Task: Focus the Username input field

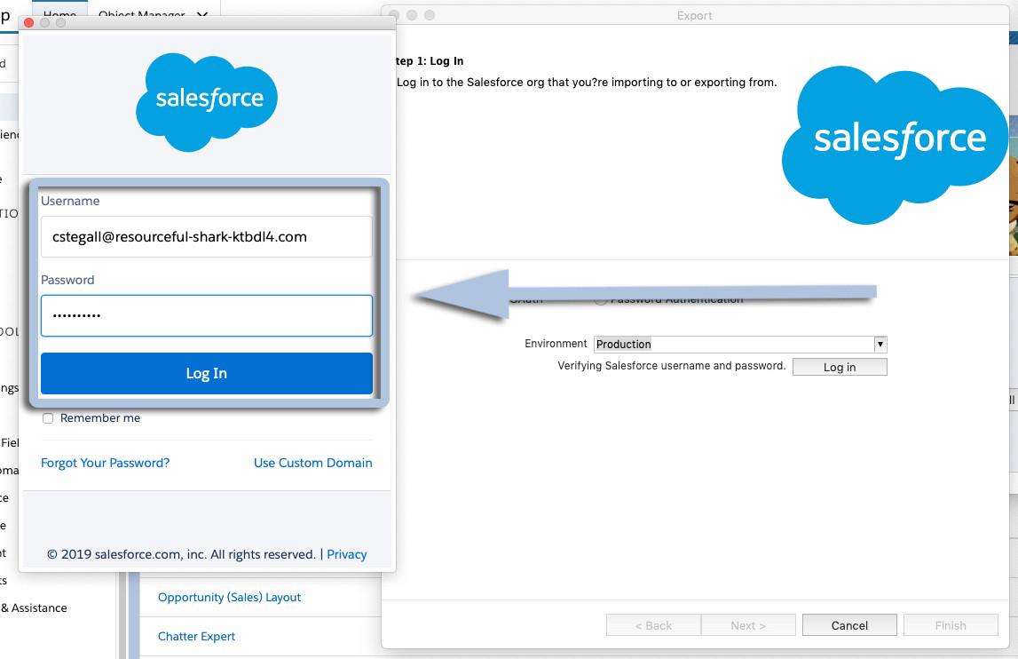Action: point(206,237)
